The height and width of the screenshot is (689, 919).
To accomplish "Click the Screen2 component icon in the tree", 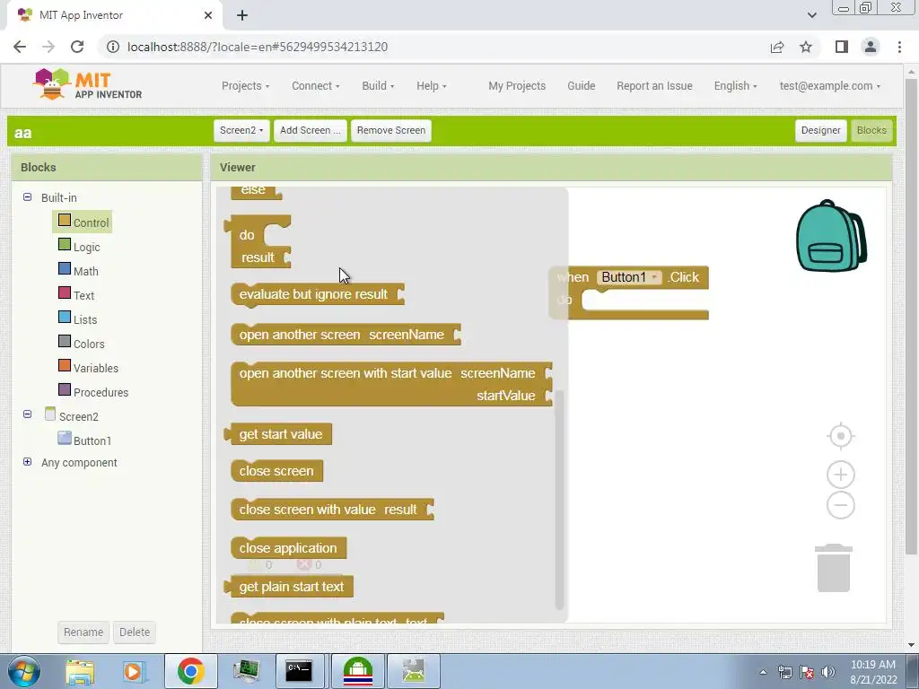I will 50,414.
